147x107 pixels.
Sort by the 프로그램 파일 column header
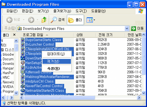(x=47, y=35)
